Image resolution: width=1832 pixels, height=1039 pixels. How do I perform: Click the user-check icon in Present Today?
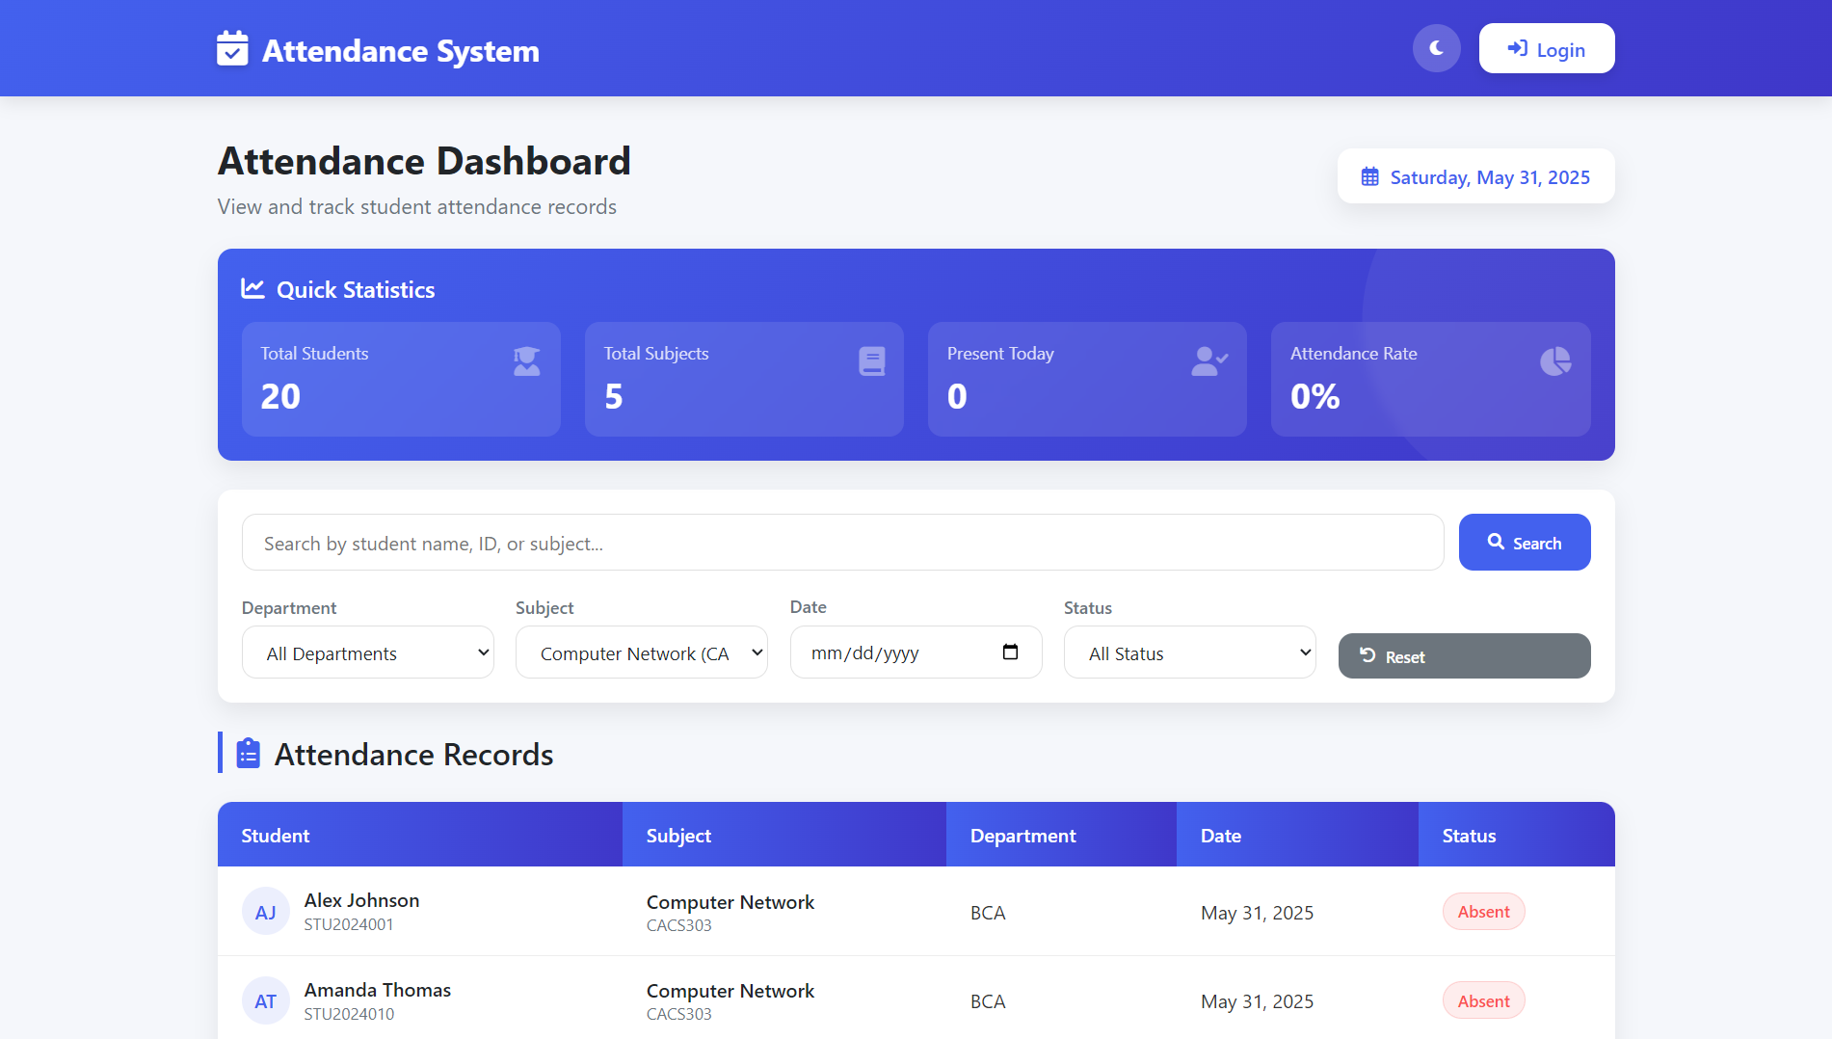coord(1208,361)
